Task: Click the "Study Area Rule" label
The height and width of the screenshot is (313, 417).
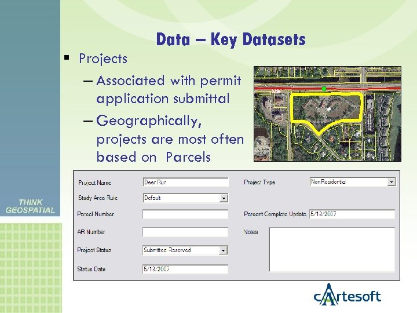Action: (98, 198)
